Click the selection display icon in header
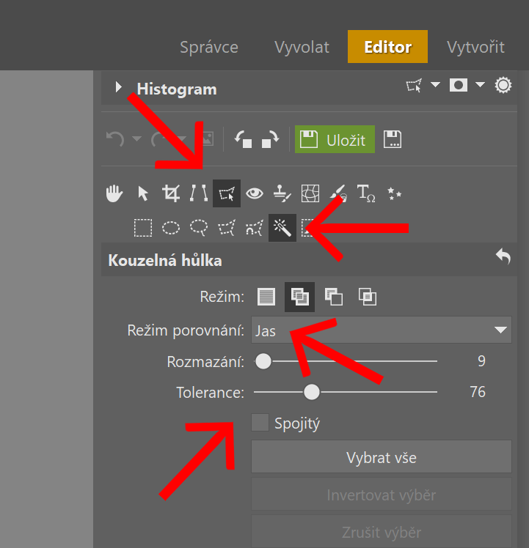This screenshot has height=548, width=529. [x=414, y=85]
